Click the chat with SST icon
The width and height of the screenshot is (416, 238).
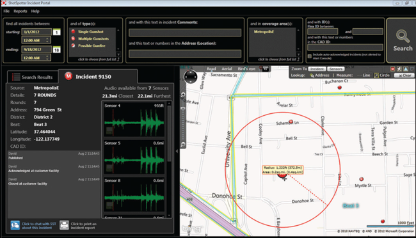point(15,225)
